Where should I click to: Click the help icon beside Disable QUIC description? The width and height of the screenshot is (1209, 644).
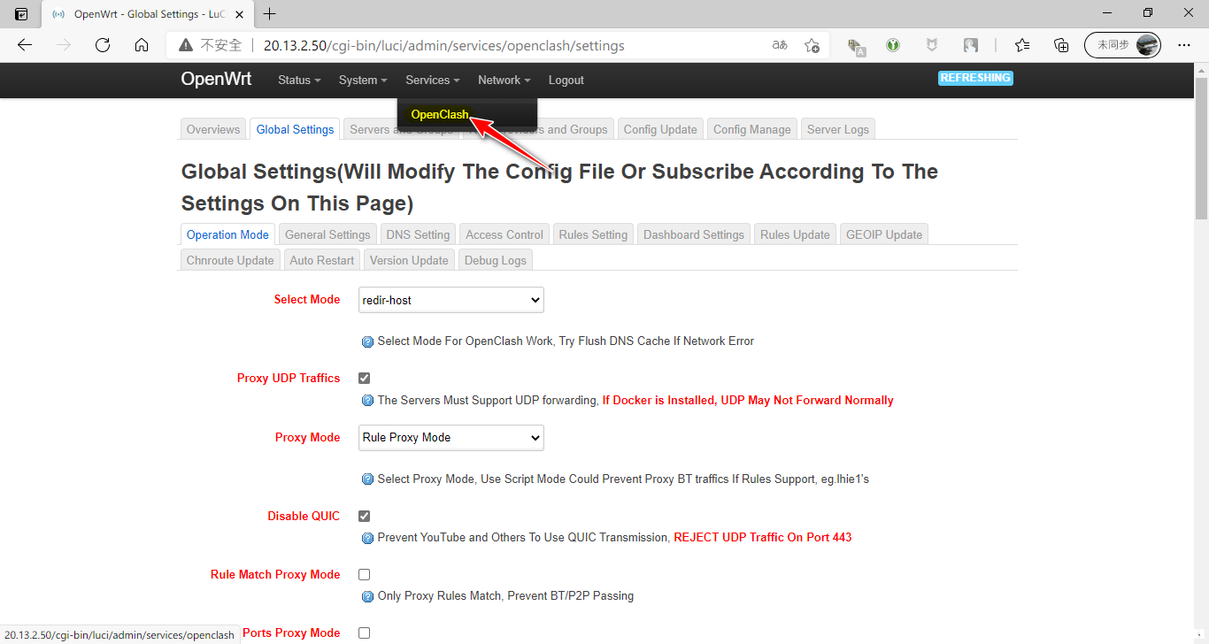tap(367, 538)
